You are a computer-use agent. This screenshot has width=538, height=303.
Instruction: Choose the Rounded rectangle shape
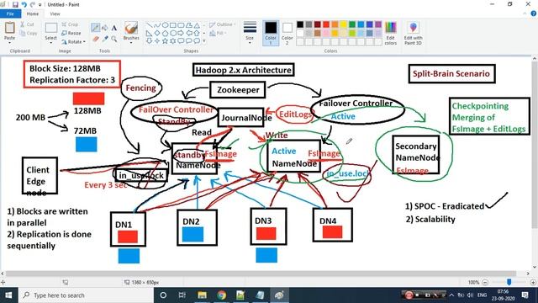pyautogui.click(x=181, y=25)
